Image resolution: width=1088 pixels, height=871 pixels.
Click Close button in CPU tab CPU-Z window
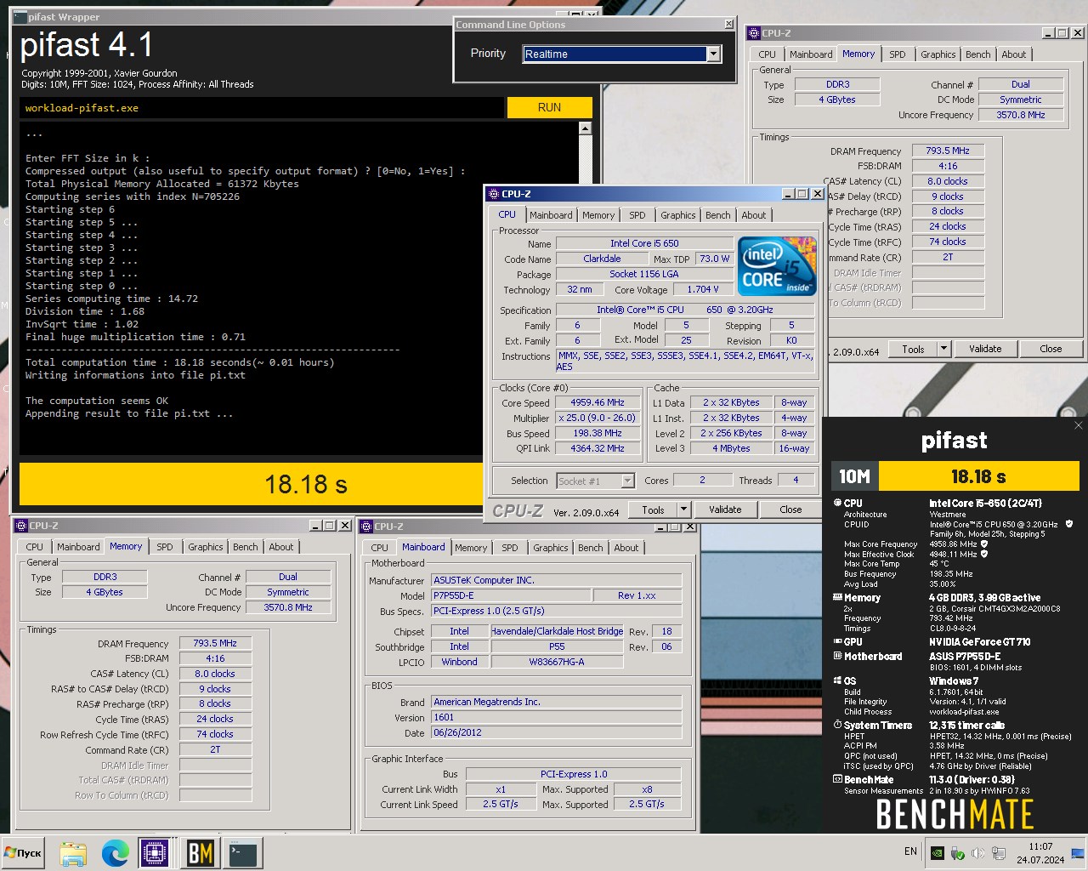coord(790,510)
